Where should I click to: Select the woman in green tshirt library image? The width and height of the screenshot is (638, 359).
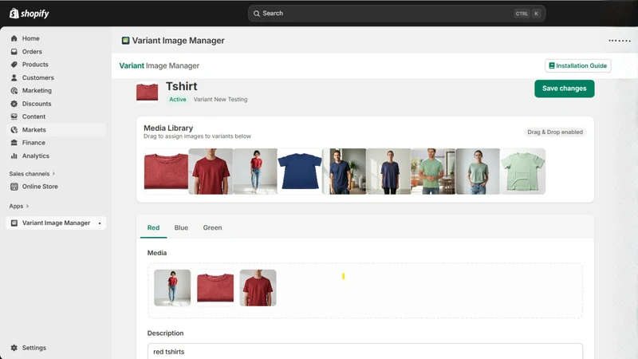[x=478, y=172]
